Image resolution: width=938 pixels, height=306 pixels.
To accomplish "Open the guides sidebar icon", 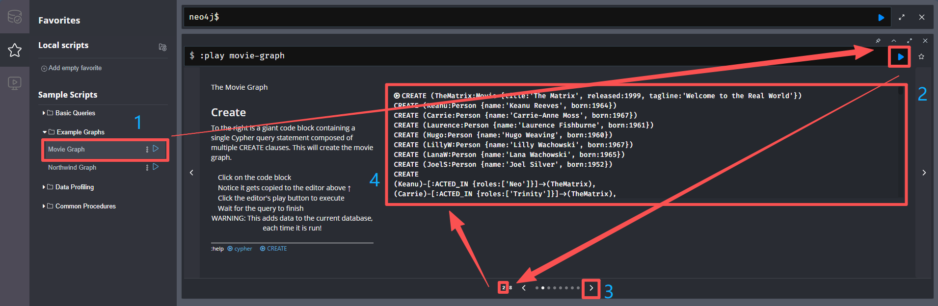I will coord(15,83).
